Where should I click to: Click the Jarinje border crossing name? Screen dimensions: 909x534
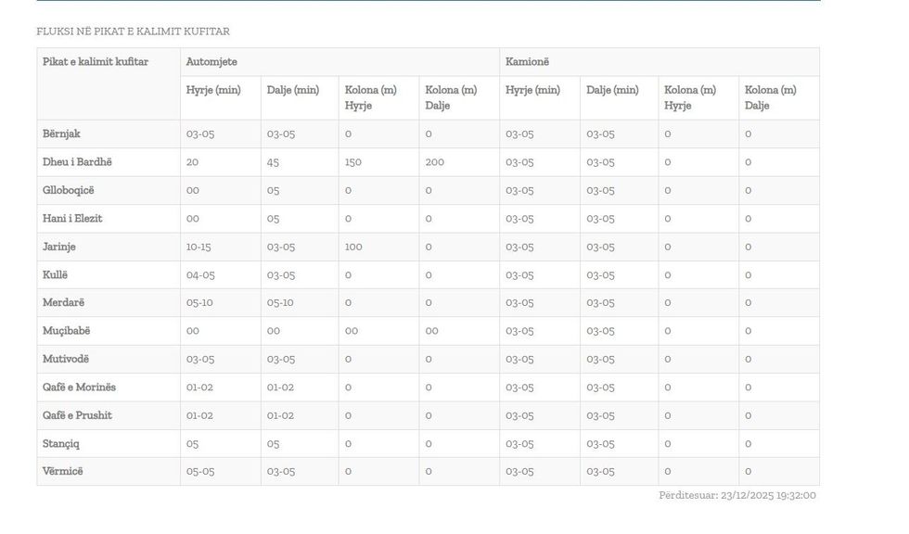pos(59,247)
